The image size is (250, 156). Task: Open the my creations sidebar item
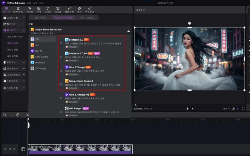tap(12, 56)
